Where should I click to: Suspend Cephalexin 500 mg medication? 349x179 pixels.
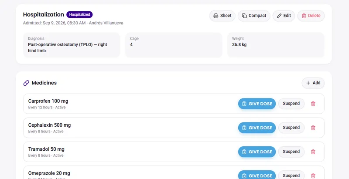tap(291, 128)
